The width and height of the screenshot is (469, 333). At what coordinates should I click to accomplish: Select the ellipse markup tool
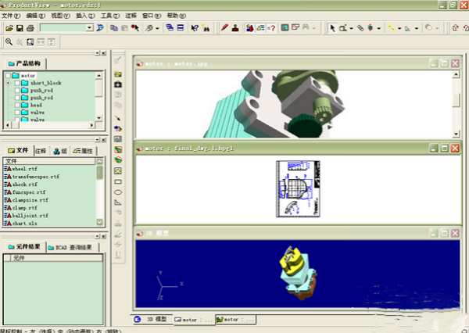[118, 192]
